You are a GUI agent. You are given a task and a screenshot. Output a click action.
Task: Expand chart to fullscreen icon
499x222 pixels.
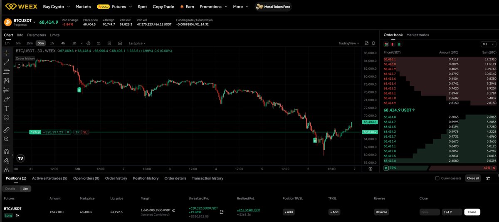pos(366,43)
